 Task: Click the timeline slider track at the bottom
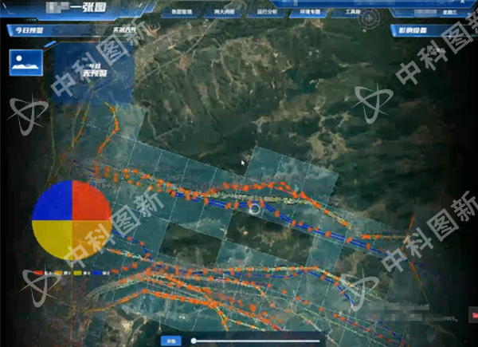pyautogui.click(x=255, y=341)
